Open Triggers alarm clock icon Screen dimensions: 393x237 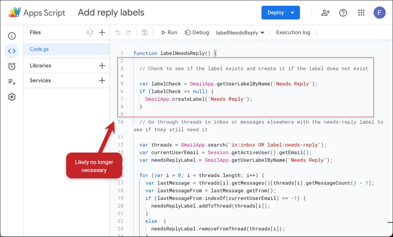(x=12, y=66)
